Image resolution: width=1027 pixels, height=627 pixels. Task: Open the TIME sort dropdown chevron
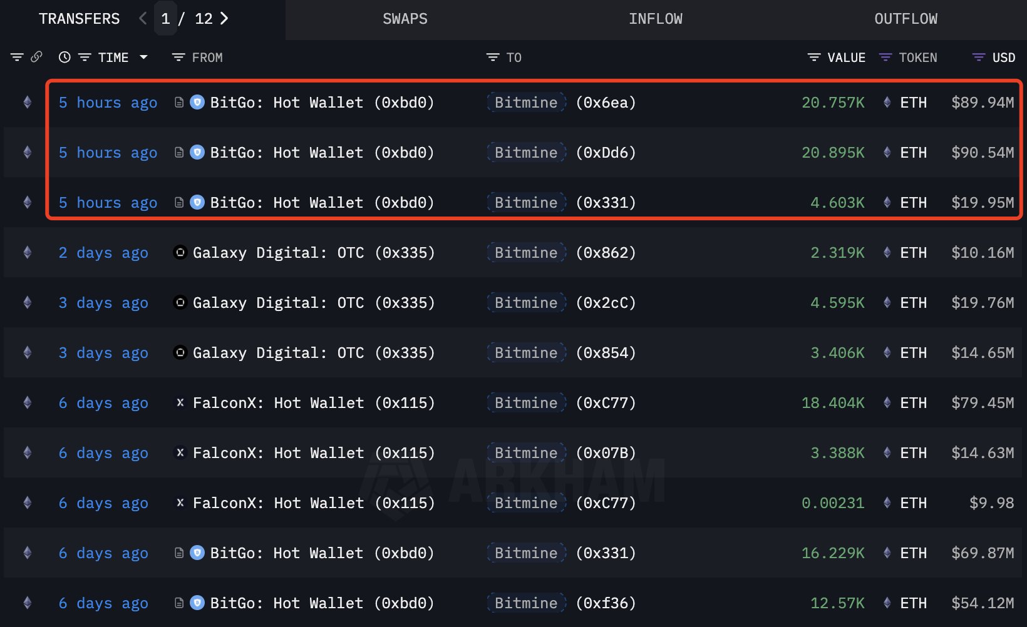pyautogui.click(x=143, y=57)
